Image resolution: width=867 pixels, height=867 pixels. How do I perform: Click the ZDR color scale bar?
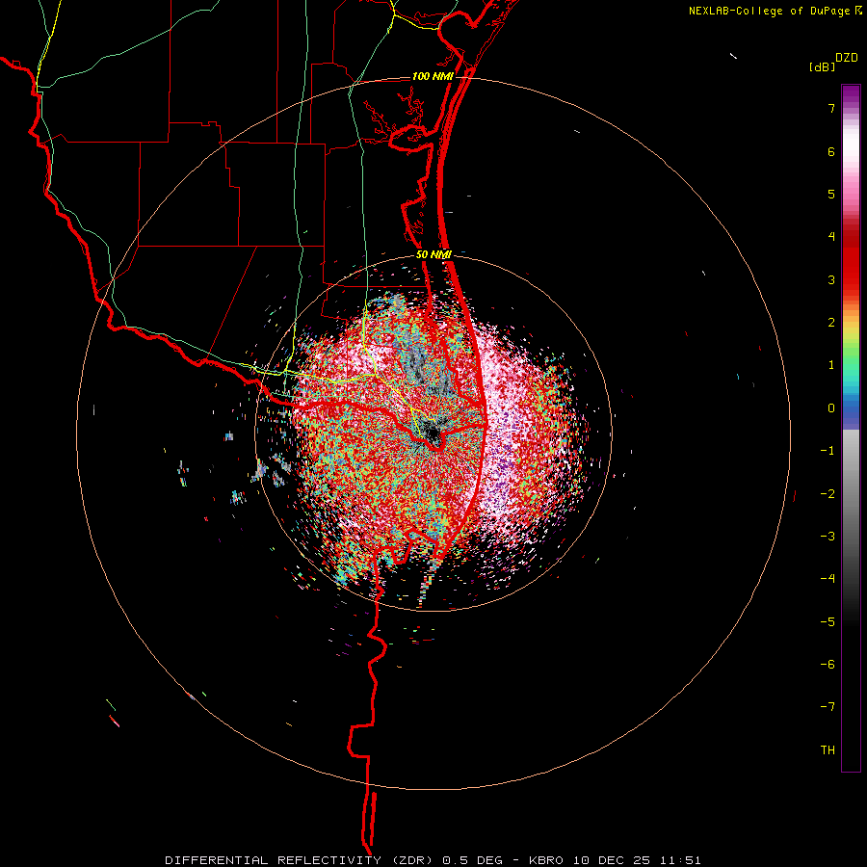851,428
